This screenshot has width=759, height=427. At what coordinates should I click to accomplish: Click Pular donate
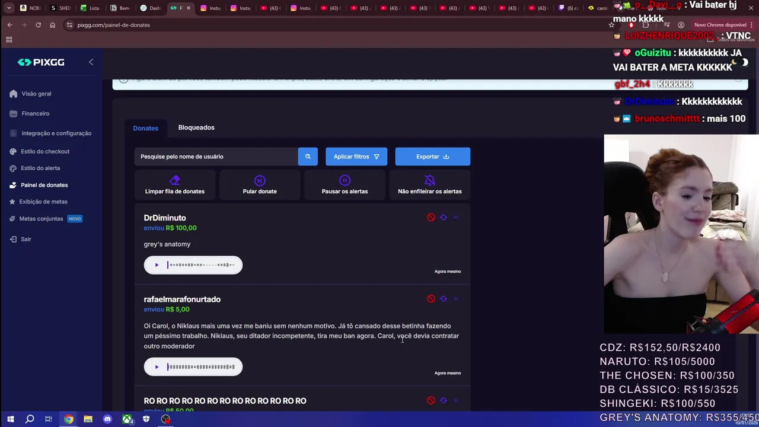tap(260, 185)
